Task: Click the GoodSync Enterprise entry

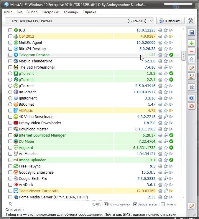Action: click(x=36, y=172)
